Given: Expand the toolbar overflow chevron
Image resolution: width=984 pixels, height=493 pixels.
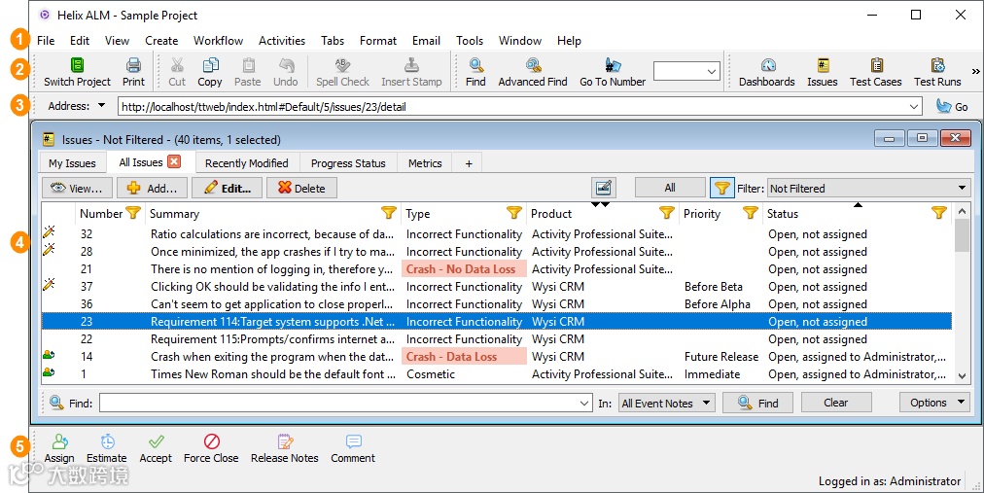Looking at the screenshot, I should [x=976, y=71].
